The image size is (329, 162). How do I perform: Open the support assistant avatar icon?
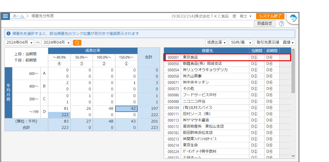click(293, 19)
